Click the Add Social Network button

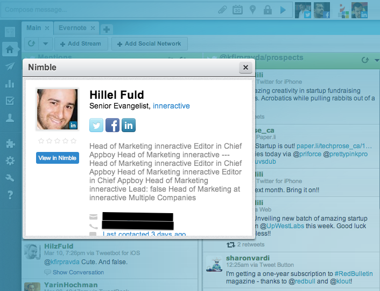click(x=149, y=43)
